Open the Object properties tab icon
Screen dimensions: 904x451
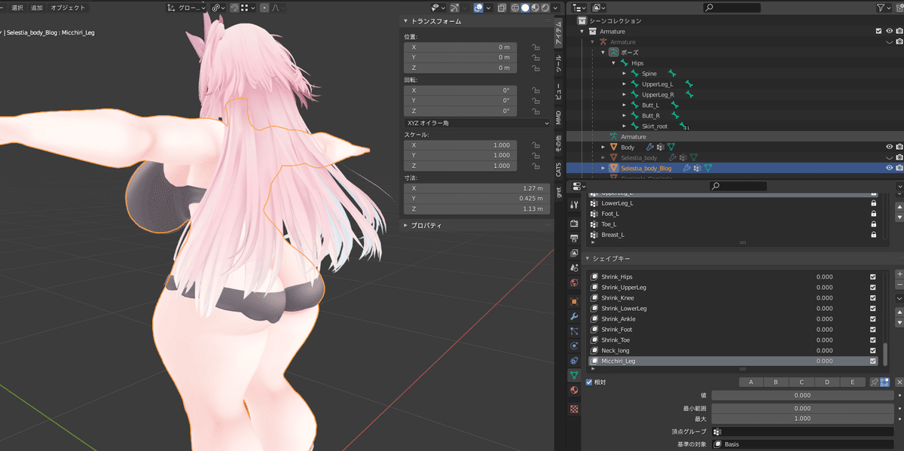pyautogui.click(x=574, y=301)
